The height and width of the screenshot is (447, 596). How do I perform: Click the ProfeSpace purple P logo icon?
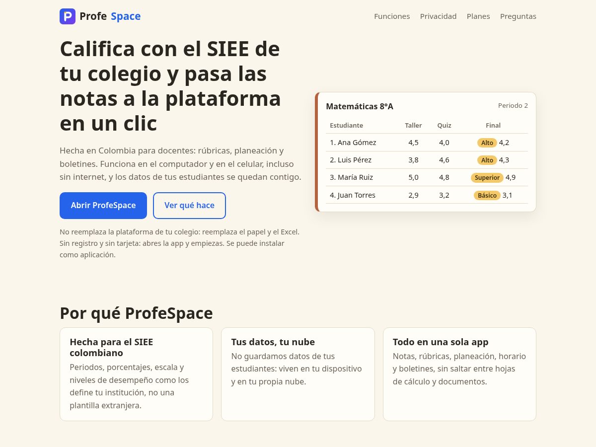point(68,16)
